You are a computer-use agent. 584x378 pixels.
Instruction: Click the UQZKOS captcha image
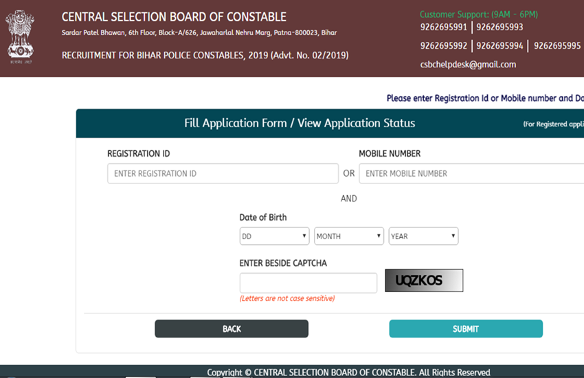tap(424, 280)
